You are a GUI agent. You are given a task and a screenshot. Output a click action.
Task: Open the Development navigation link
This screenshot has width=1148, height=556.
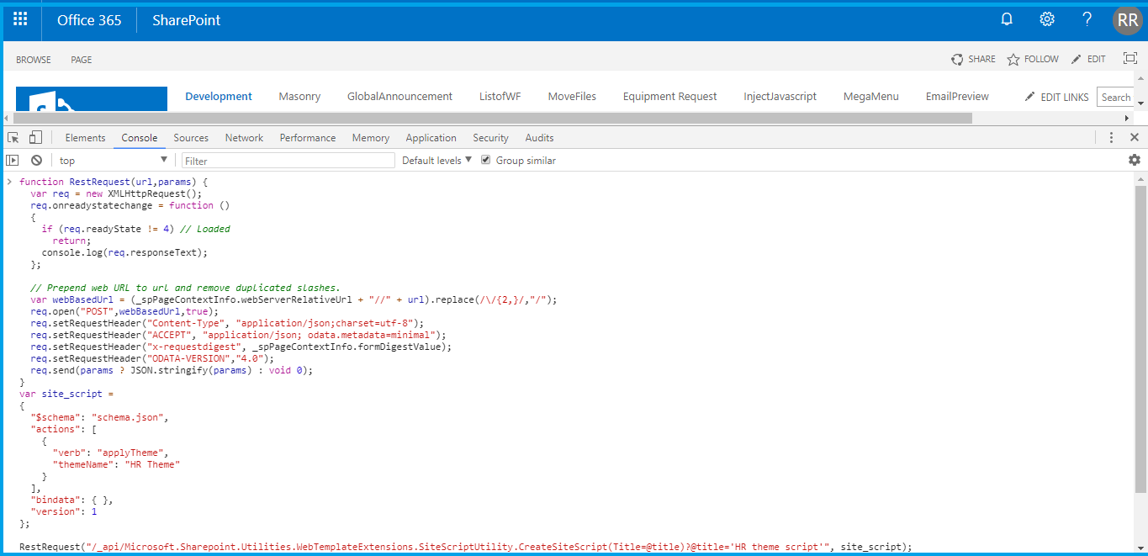pyautogui.click(x=219, y=97)
